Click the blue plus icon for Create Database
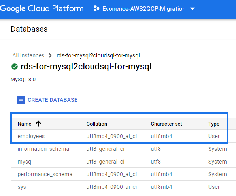Image resolution: width=236 pixels, height=196 pixels. click(x=21, y=100)
